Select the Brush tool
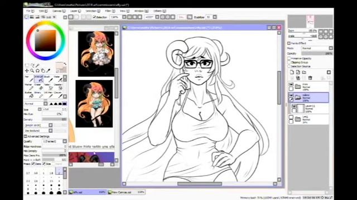 coord(49,79)
